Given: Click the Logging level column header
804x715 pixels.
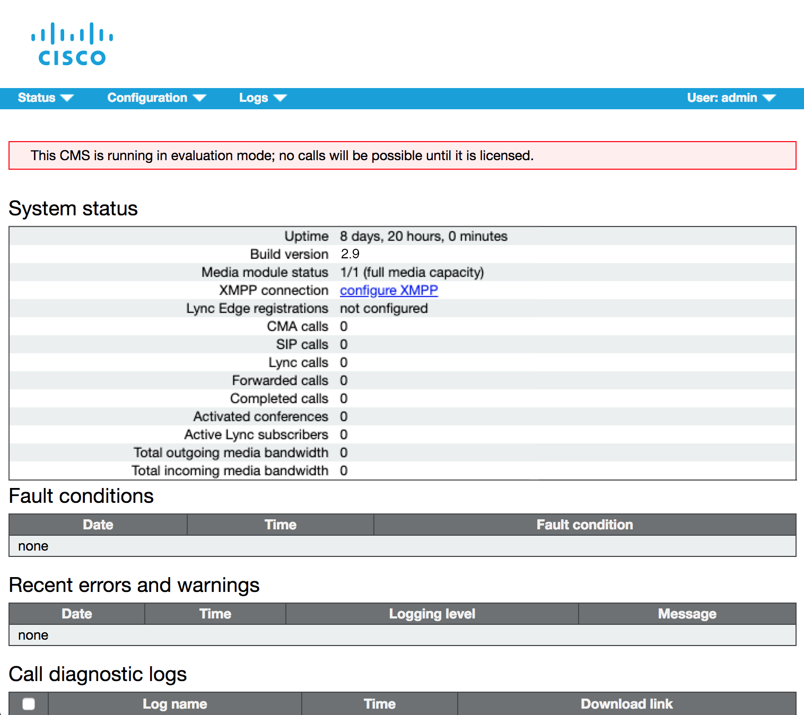Looking at the screenshot, I should pos(432,614).
